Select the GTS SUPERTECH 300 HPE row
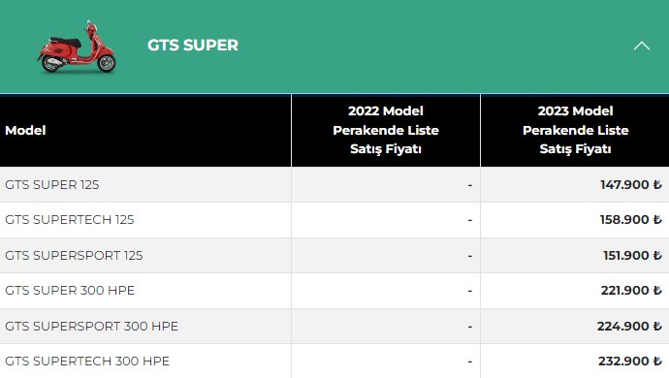Screen dimensions: 669x378 point(334,361)
